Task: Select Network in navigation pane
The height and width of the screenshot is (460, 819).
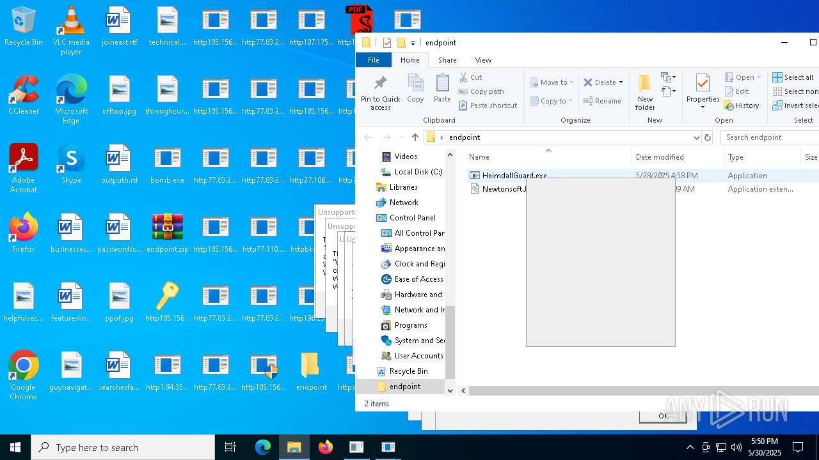Action: pos(404,203)
